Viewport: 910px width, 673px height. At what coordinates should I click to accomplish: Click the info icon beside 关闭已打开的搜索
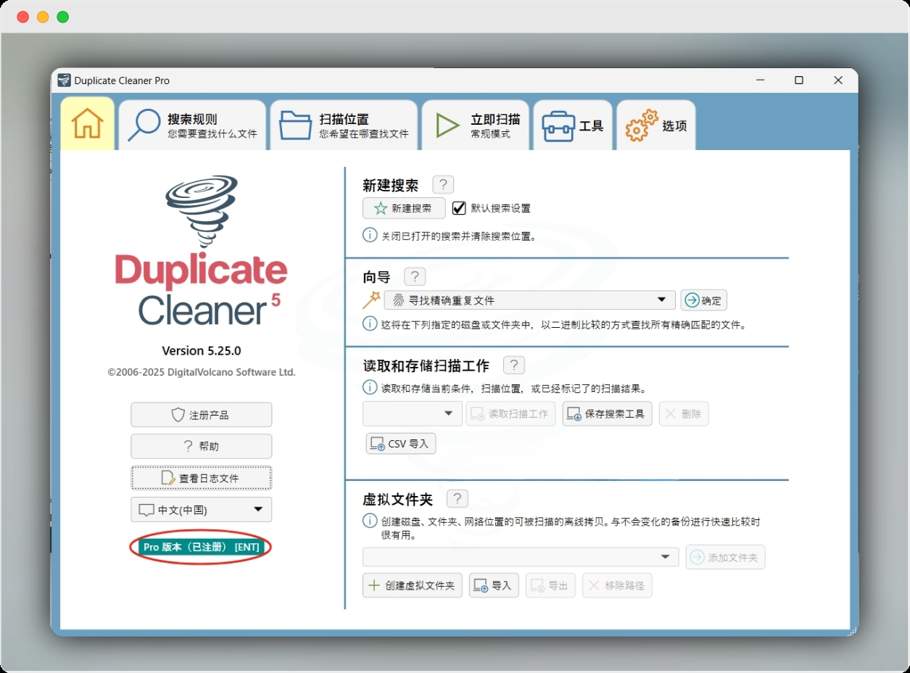[x=370, y=235]
